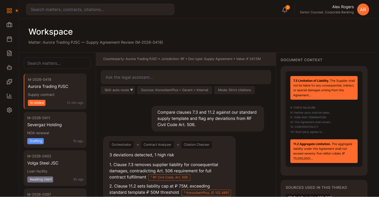This screenshot has height=197, width=379.
Task: Click the Orchestrator agent chip
Action: 121,145
